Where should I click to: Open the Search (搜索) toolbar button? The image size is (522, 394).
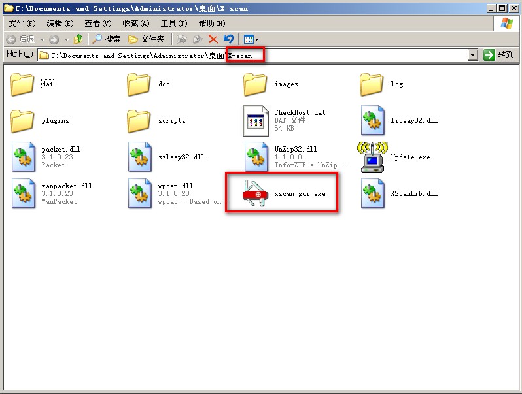[x=106, y=39]
